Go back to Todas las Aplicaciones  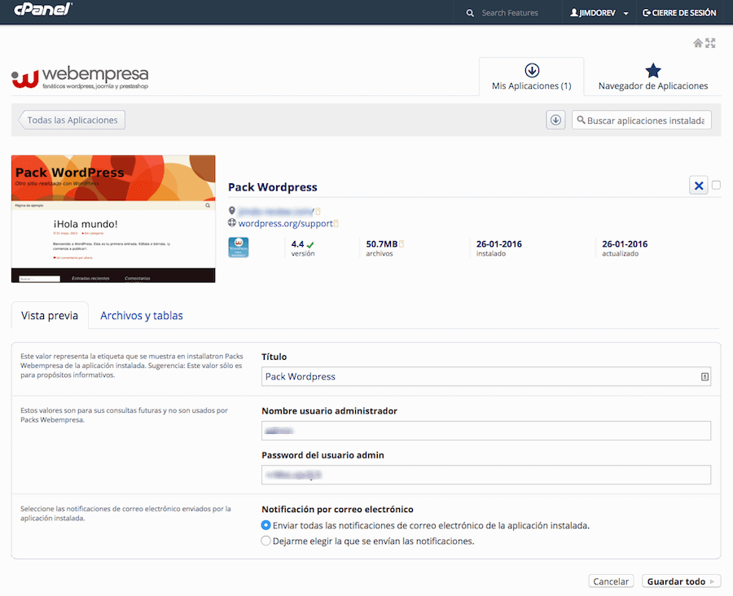click(x=72, y=121)
